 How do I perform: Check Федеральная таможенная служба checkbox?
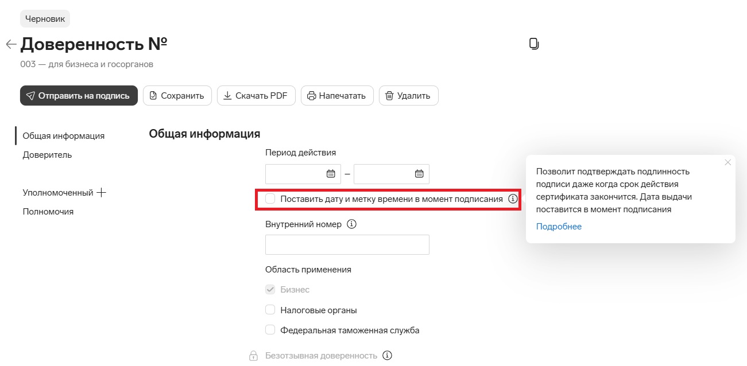point(270,330)
